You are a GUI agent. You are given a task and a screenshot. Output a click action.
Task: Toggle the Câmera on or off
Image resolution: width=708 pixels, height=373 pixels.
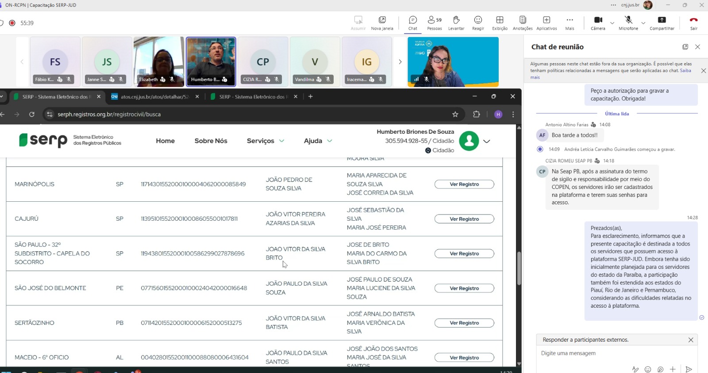click(598, 23)
